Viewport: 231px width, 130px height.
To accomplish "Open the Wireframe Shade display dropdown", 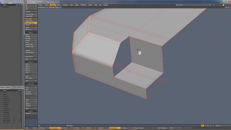I will pyautogui.click(x=55, y=7).
